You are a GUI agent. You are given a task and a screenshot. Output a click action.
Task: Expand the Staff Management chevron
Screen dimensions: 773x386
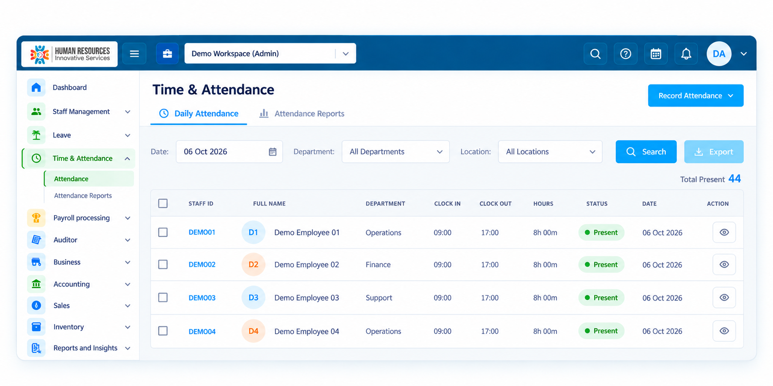coord(128,112)
